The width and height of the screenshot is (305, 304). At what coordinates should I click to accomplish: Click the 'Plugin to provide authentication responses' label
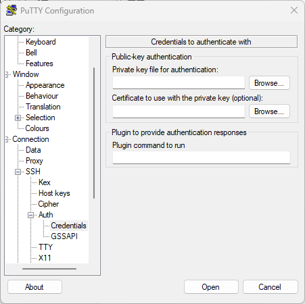(x=179, y=132)
